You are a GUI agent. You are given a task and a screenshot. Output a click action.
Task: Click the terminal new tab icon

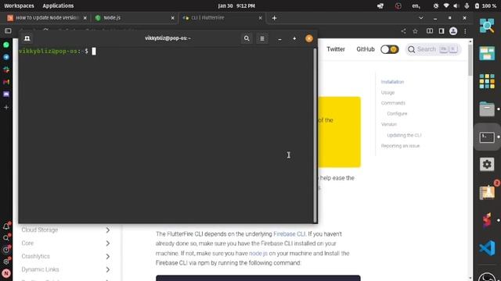coord(27,38)
